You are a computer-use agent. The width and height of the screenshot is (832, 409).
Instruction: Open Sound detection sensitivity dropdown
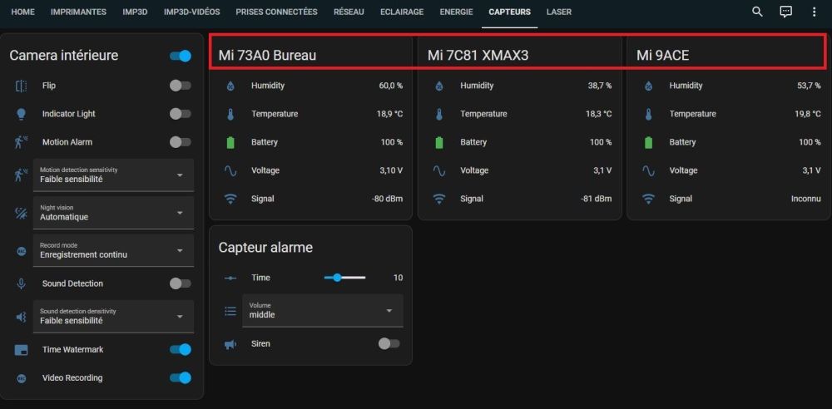point(113,317)
